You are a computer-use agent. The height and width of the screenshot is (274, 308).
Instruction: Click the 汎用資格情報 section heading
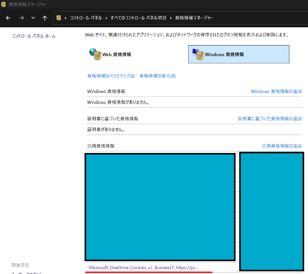pos(101,146)
